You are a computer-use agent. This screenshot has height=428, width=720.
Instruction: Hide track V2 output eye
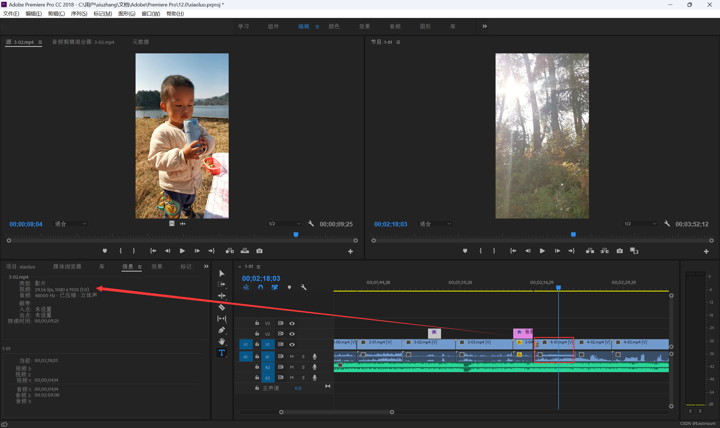[x=292, y=334]
